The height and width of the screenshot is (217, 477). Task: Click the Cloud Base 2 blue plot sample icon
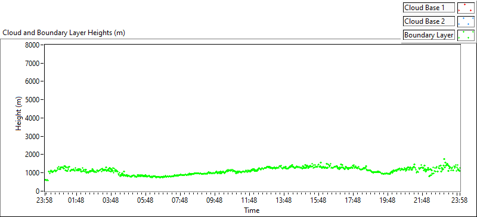(466, 21)
